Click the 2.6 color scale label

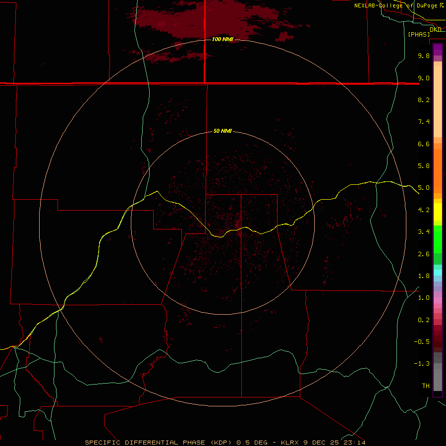click(424, 254)
